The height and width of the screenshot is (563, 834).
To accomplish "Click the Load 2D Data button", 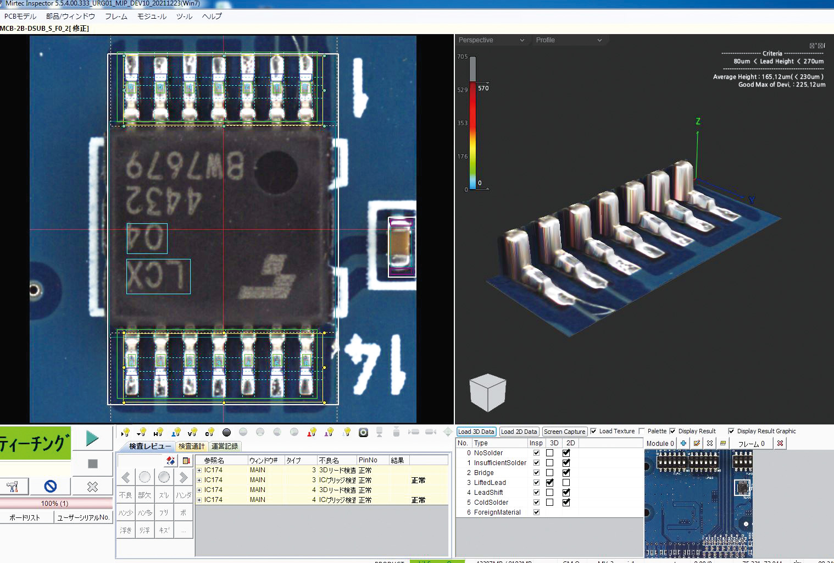I will point(519,432).
